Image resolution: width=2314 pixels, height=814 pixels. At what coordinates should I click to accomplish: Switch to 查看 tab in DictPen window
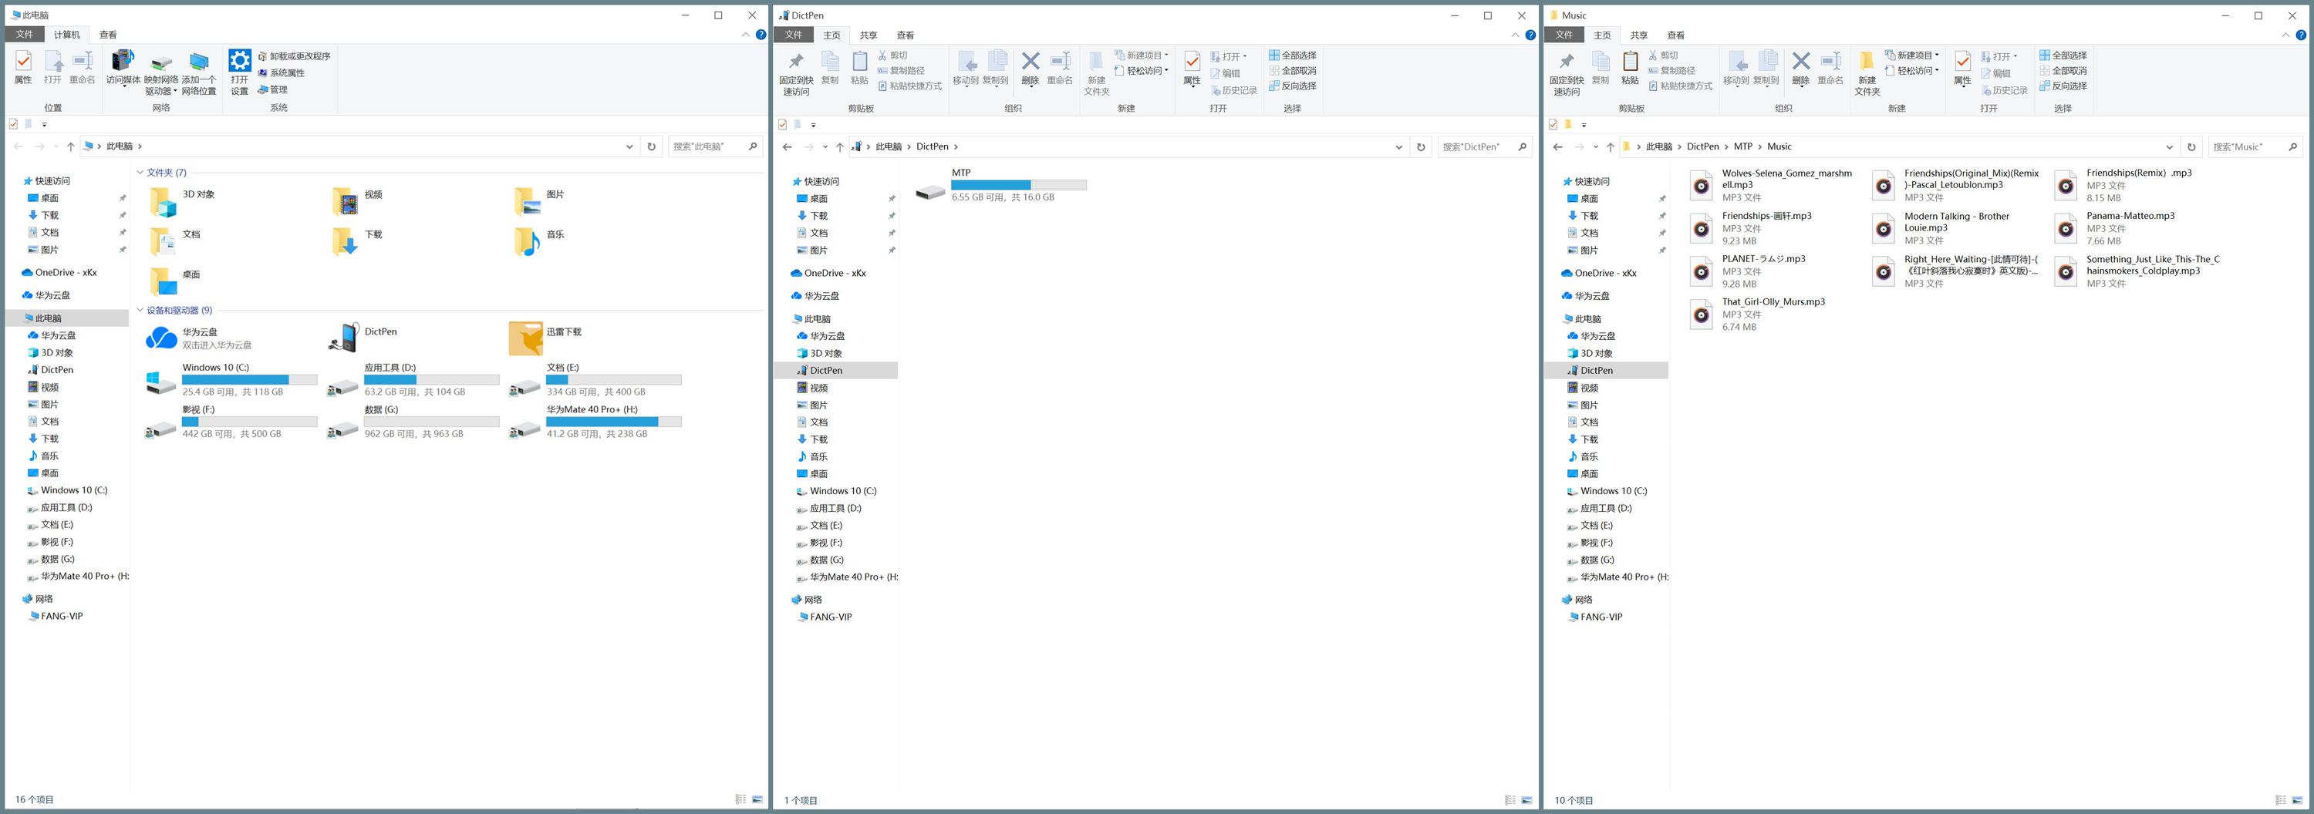click(x=906, y=35)
